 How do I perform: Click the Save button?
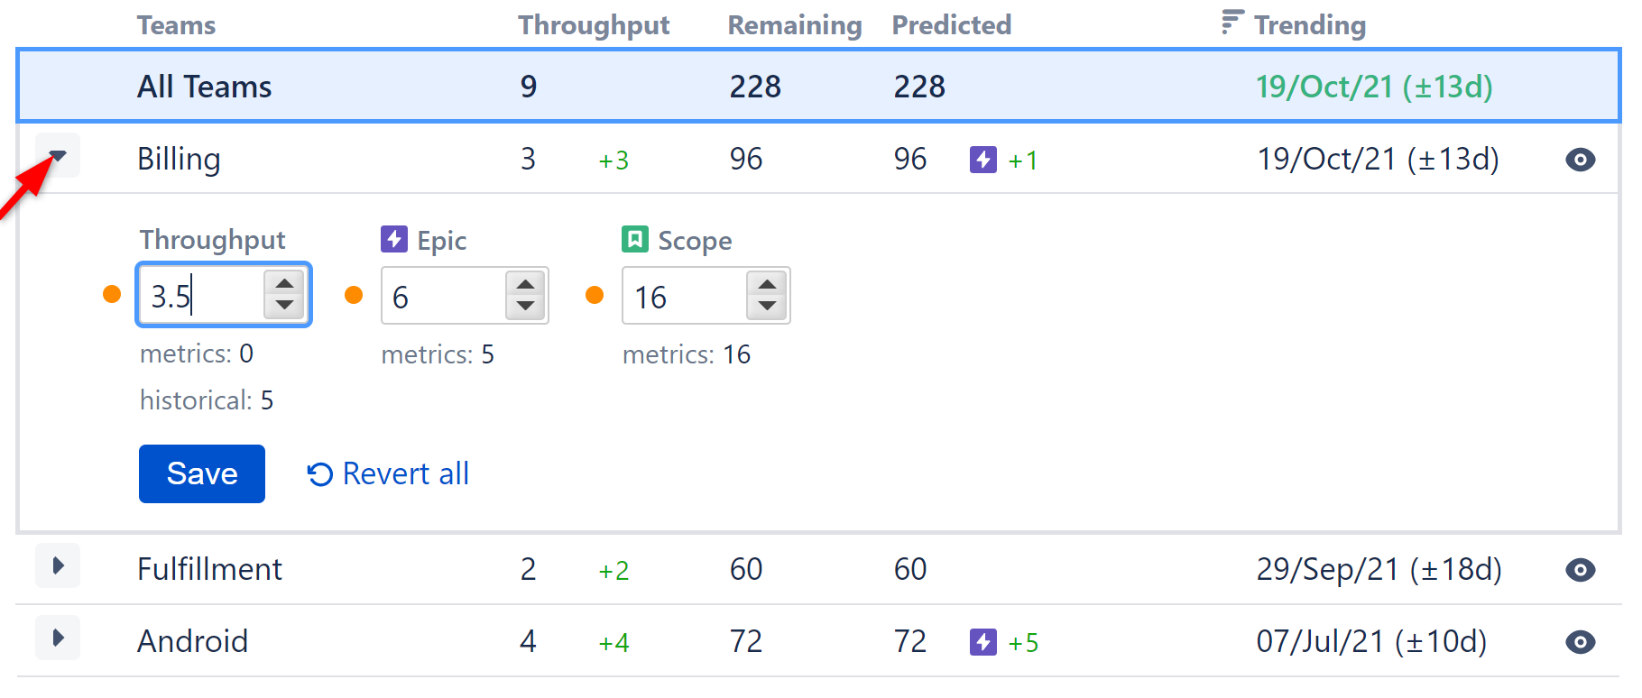point(201,473)
